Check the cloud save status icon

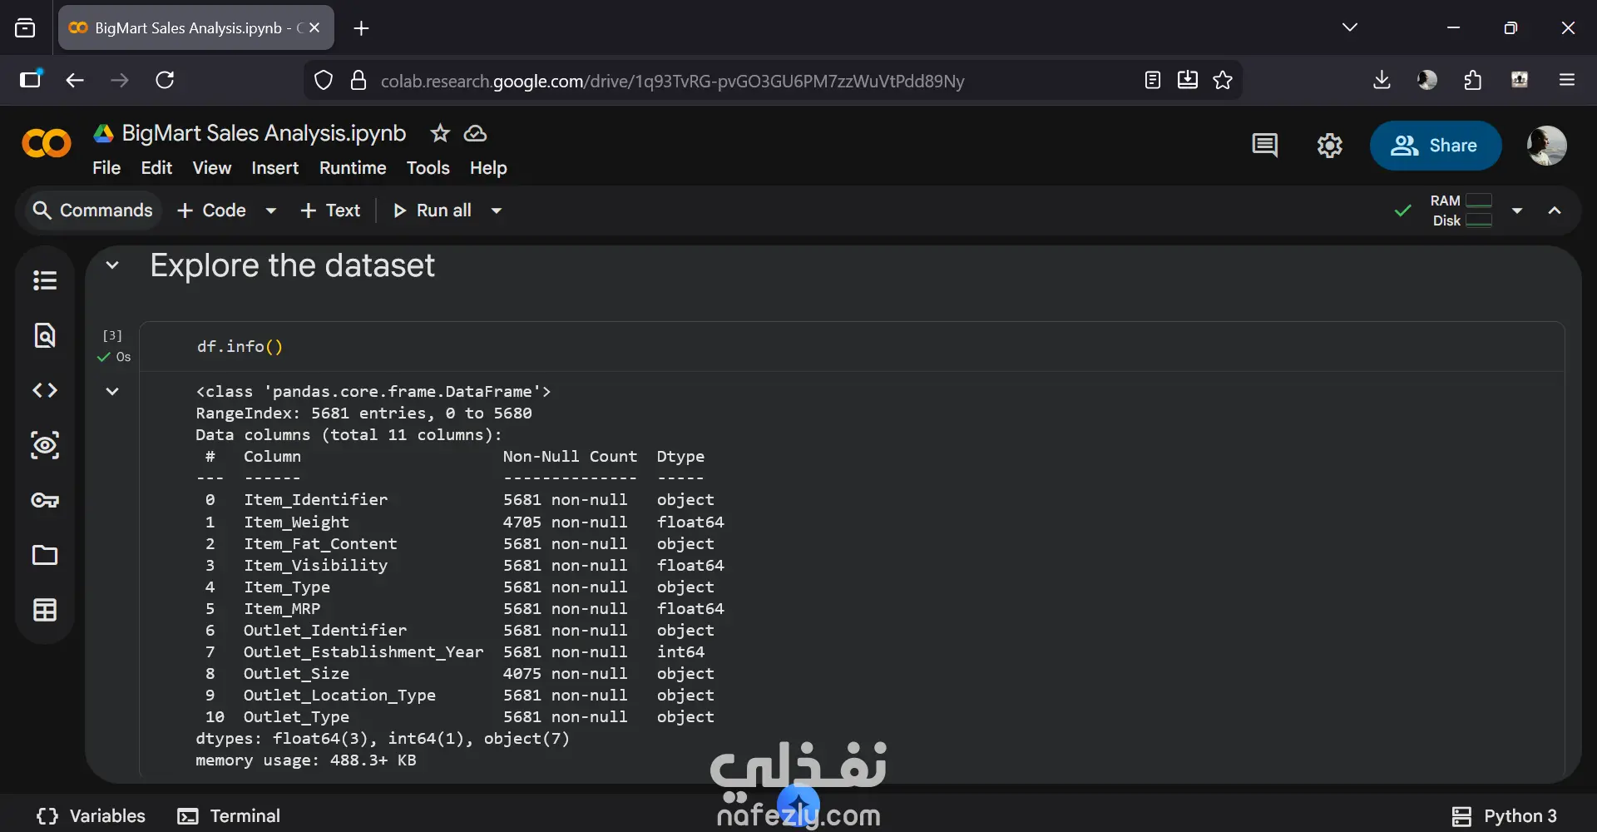click(475, 133)
